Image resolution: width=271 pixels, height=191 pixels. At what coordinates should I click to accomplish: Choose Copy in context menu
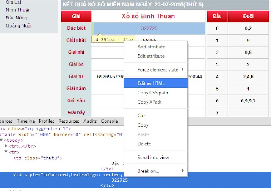tap(155, 125)
